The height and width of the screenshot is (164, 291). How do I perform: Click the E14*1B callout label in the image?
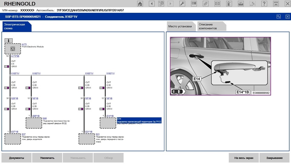[x=243, y=92]
